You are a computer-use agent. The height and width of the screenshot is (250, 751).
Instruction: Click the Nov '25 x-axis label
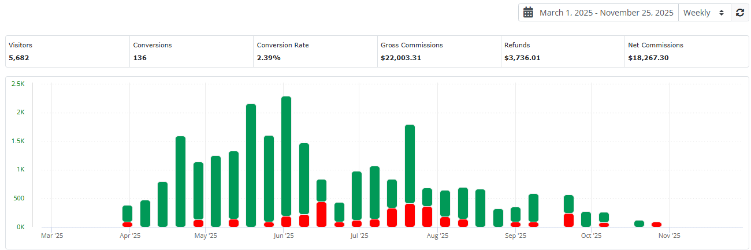click(x=669, y=236)
